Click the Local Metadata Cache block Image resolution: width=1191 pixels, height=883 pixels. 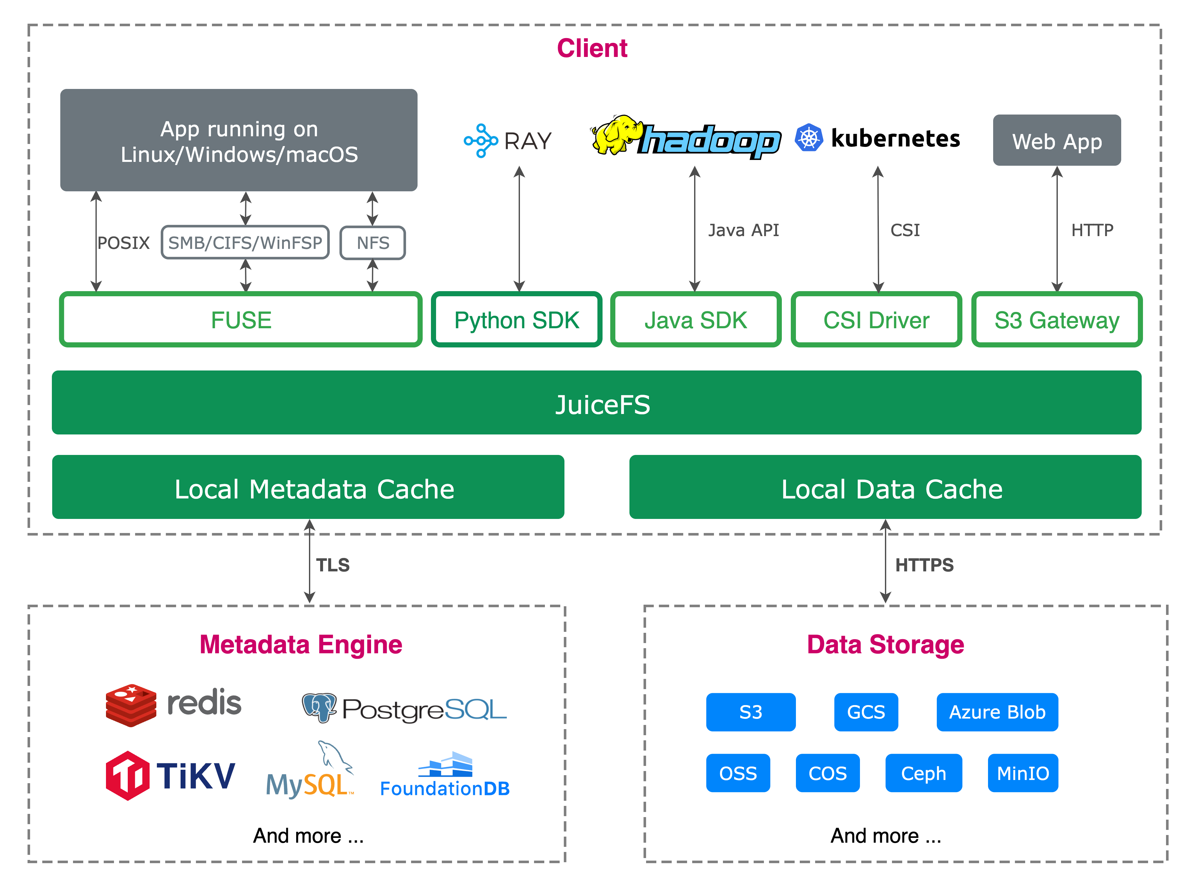tap(308, 488)
